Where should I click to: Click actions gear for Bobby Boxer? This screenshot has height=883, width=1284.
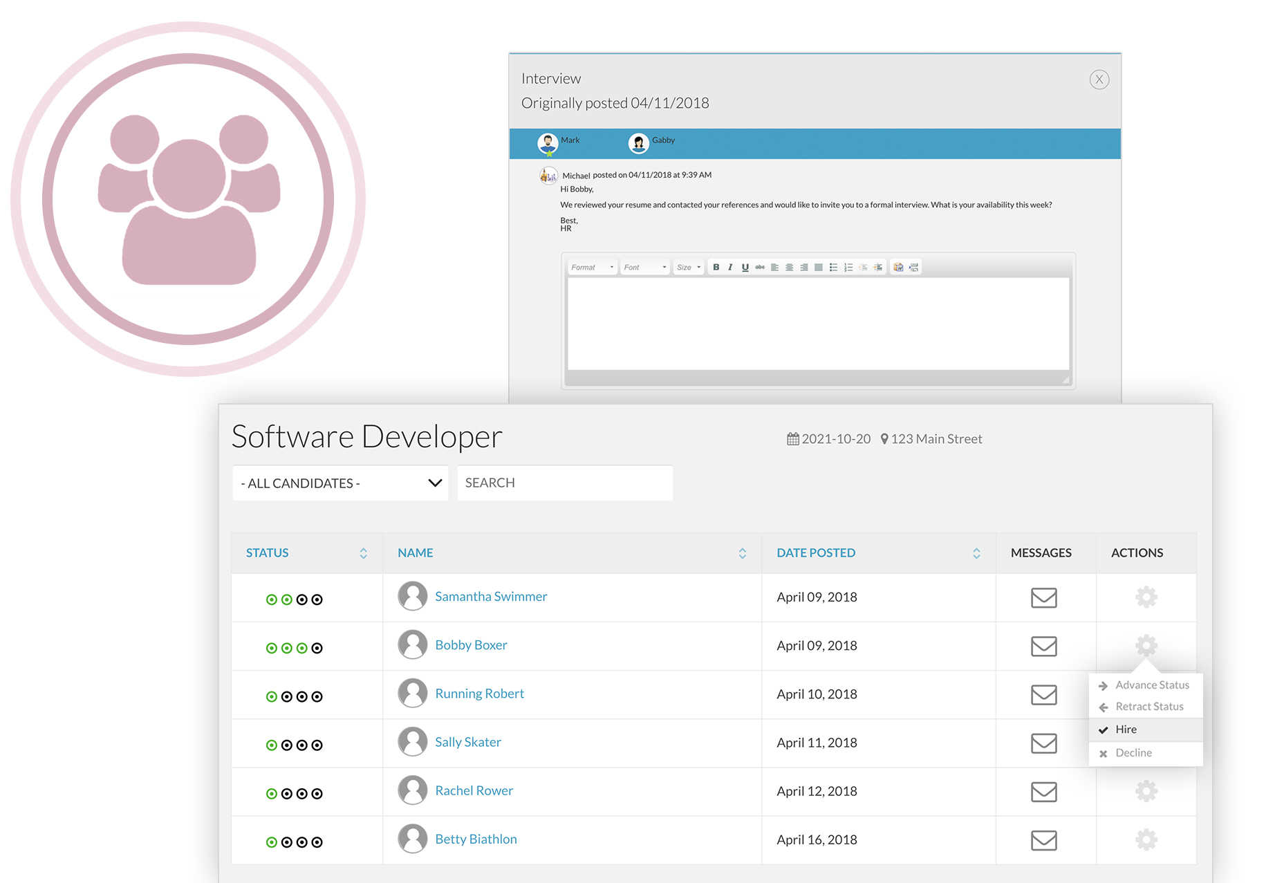[x=1146, y=645]
